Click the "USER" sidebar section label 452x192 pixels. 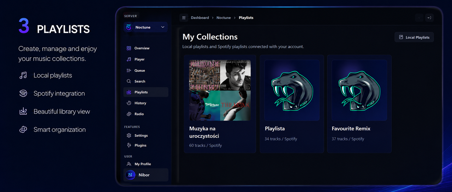coord(128,156)
